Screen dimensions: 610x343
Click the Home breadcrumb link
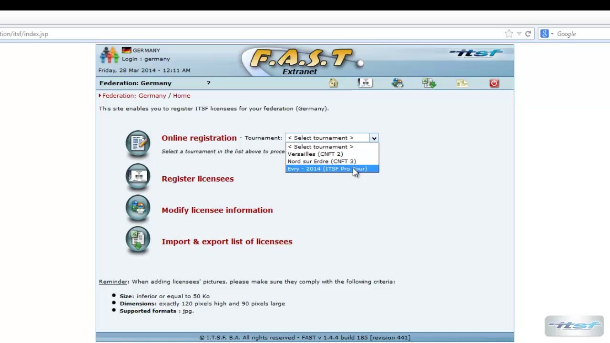tap(182, 96)
